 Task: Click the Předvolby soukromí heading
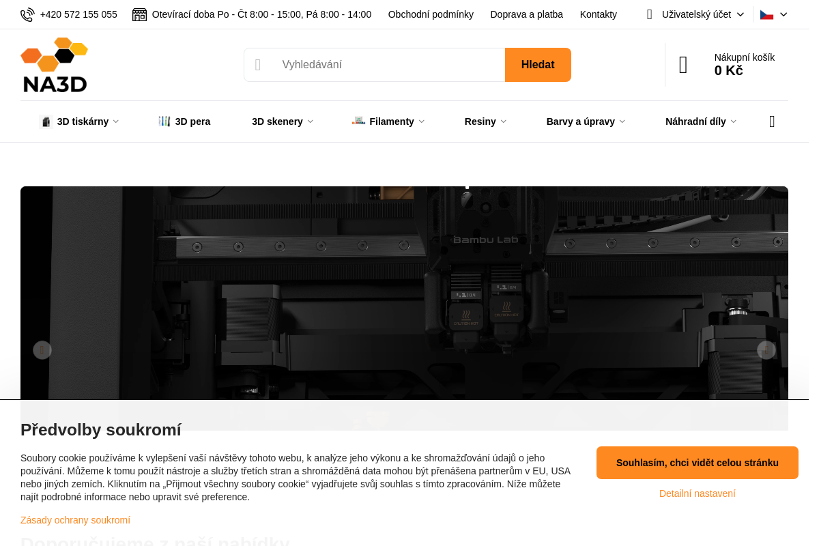point(101,430)
